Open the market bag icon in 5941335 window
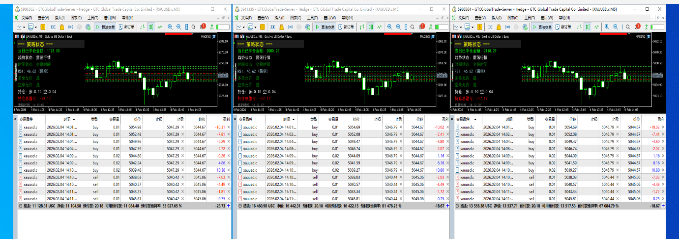The image size is (679, 239). coord(282,27)
